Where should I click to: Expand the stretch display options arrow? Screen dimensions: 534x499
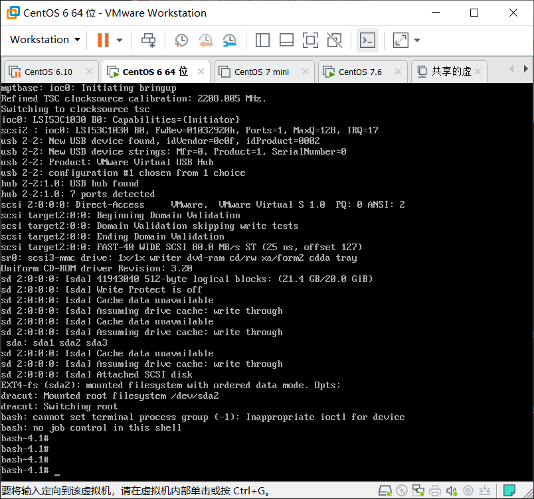[x=417, y=40]
